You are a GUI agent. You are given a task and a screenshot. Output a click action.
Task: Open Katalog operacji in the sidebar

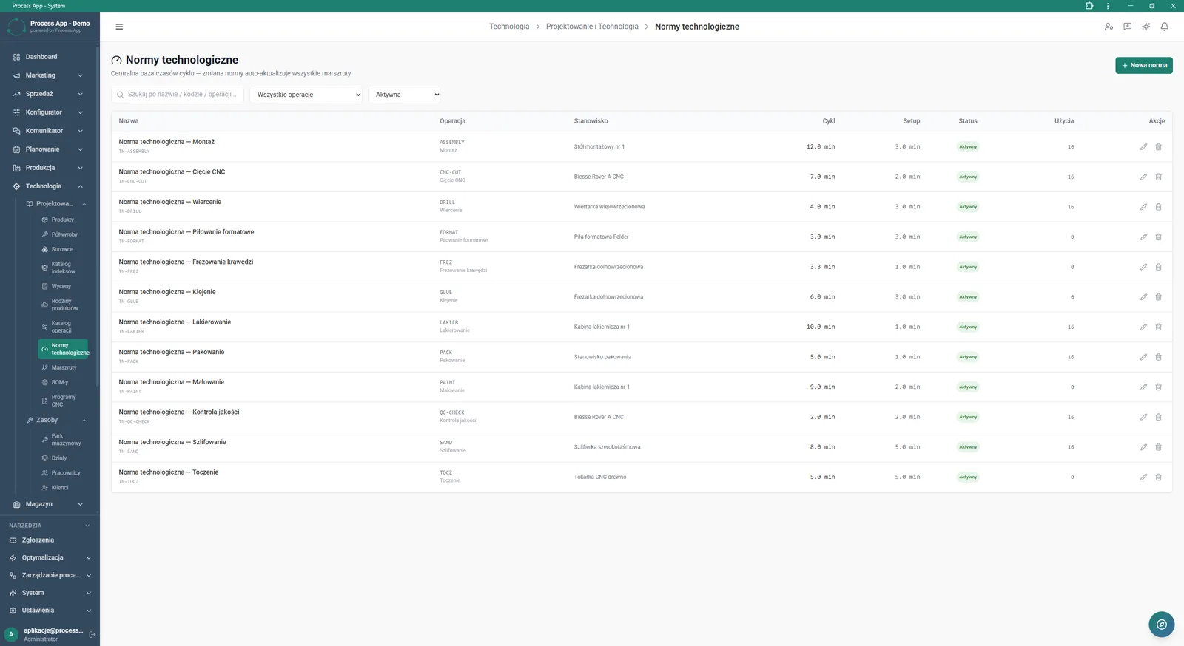click(64, 327)
